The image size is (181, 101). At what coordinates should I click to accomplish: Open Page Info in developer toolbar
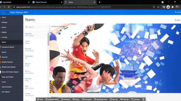click(114, 99)
